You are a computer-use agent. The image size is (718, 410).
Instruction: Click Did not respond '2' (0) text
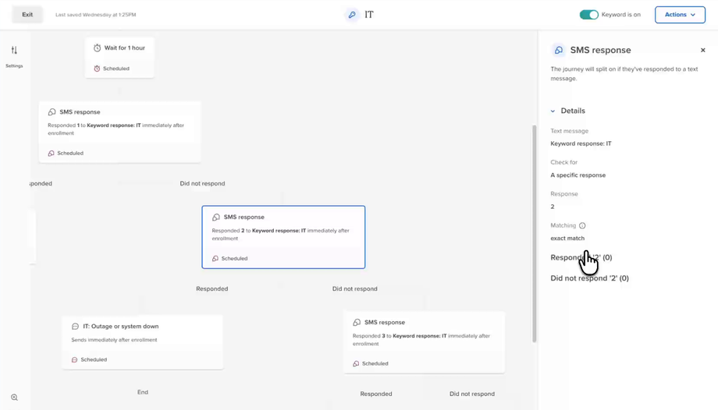(589, 278)
